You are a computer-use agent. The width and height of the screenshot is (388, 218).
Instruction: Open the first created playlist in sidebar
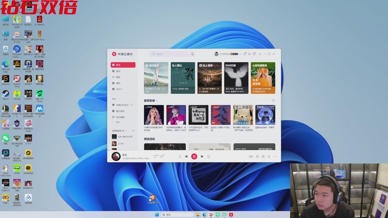tap(123, 137)
